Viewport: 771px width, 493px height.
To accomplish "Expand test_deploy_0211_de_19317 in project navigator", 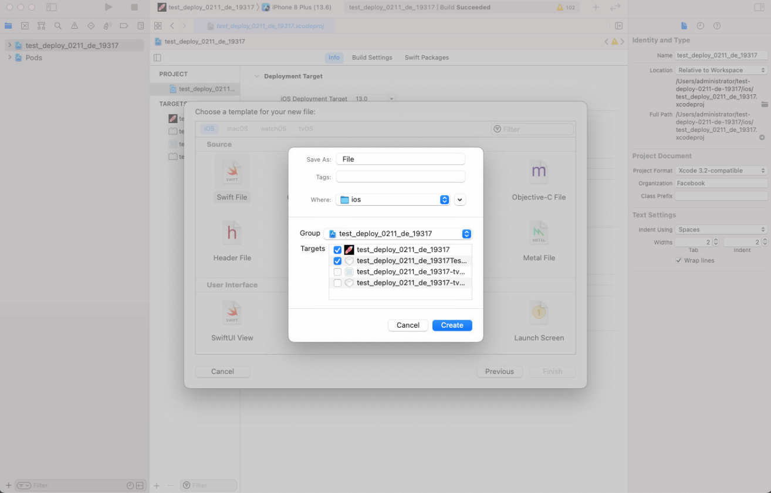I will [x=9, y=45].
